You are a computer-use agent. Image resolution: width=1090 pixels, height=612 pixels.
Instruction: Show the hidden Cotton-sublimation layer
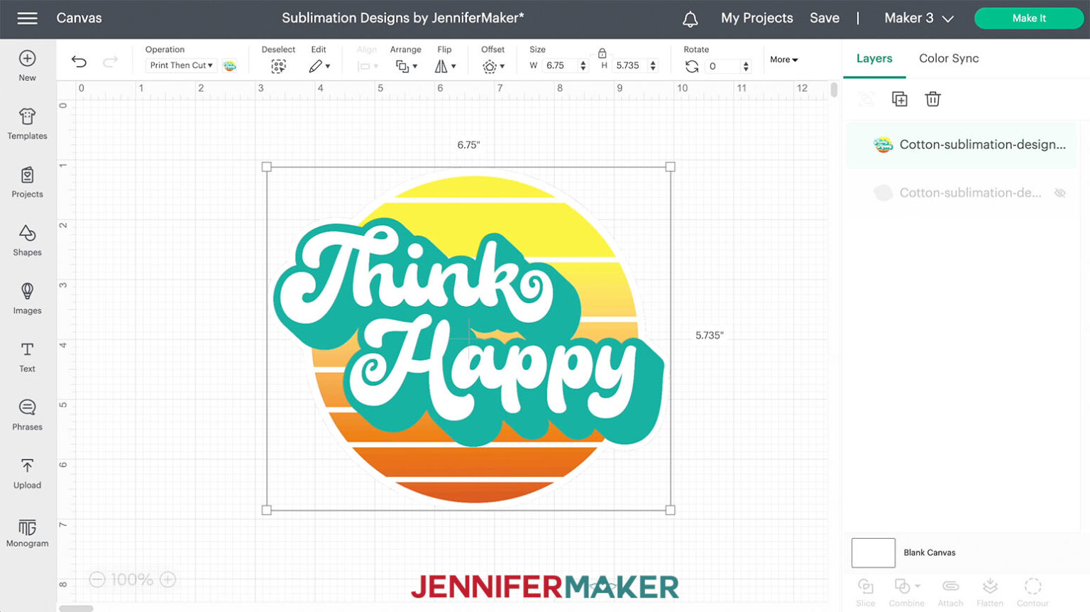point(1059,193)
